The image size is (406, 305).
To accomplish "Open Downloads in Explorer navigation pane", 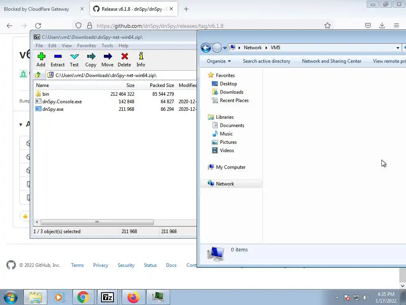I will [232, 92].
